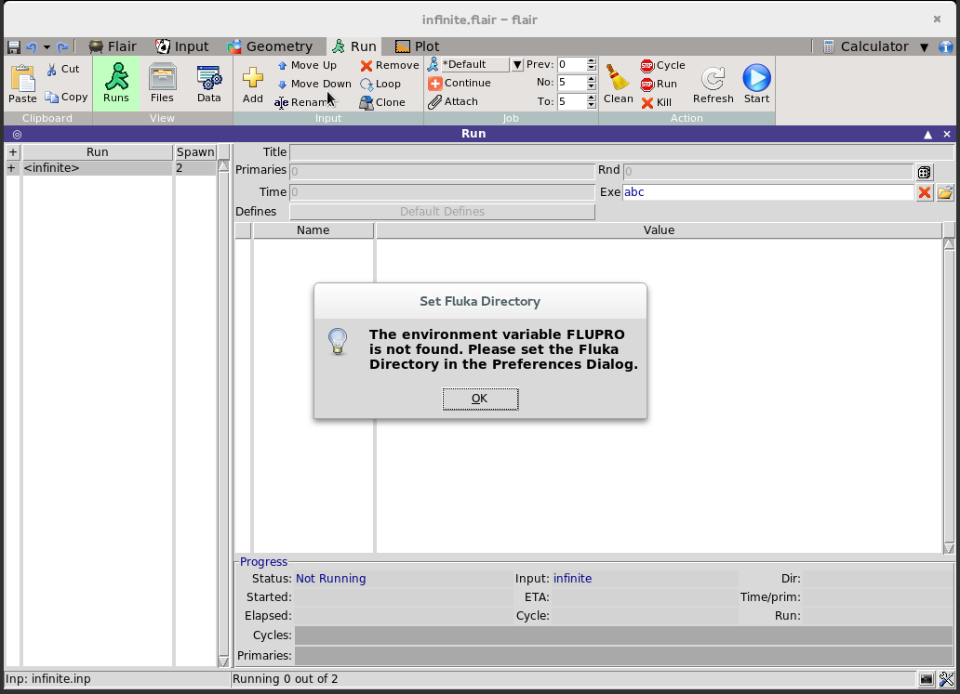Open the Plot tab
This screenshot has height=694, width=960.
point(418,46)
